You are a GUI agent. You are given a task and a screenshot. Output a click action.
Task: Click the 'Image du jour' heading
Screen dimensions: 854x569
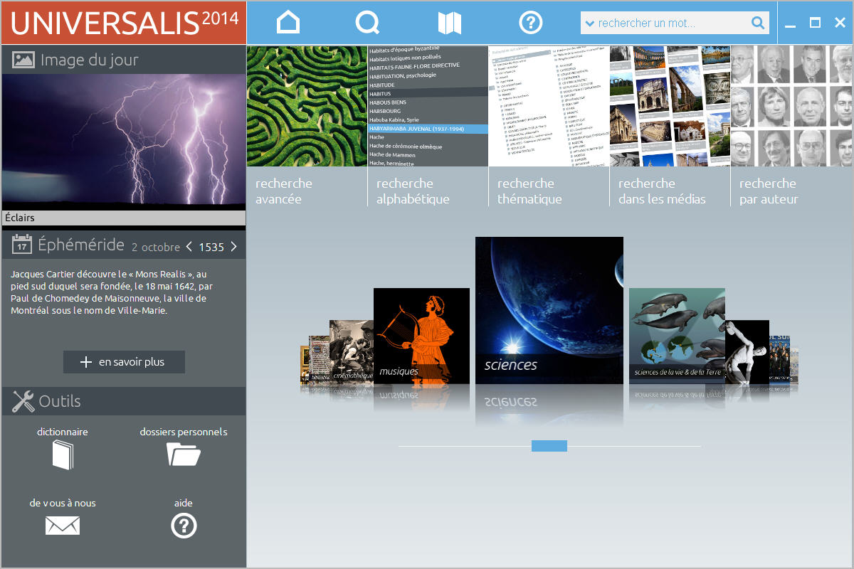pyautogui.click(x=90, y=60)
